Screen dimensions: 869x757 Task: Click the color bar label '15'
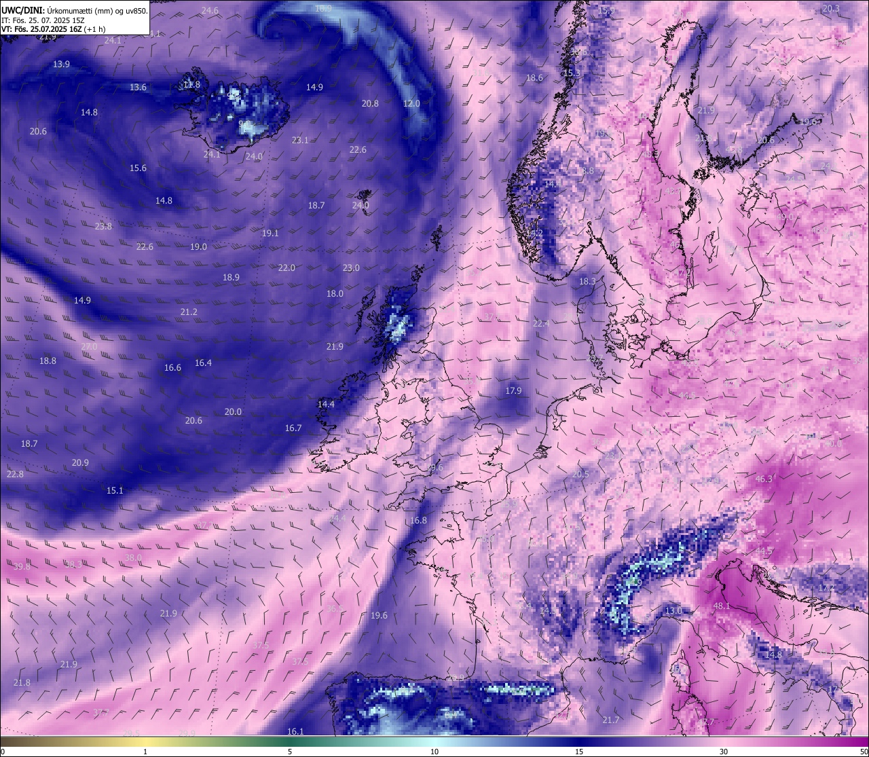coord(578,752)
